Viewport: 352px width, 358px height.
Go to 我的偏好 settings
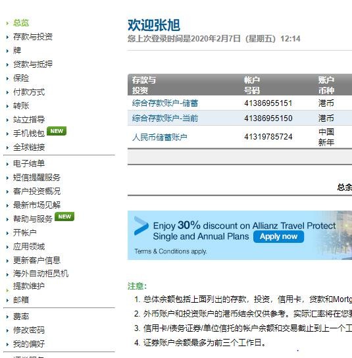tap(29, 344)
